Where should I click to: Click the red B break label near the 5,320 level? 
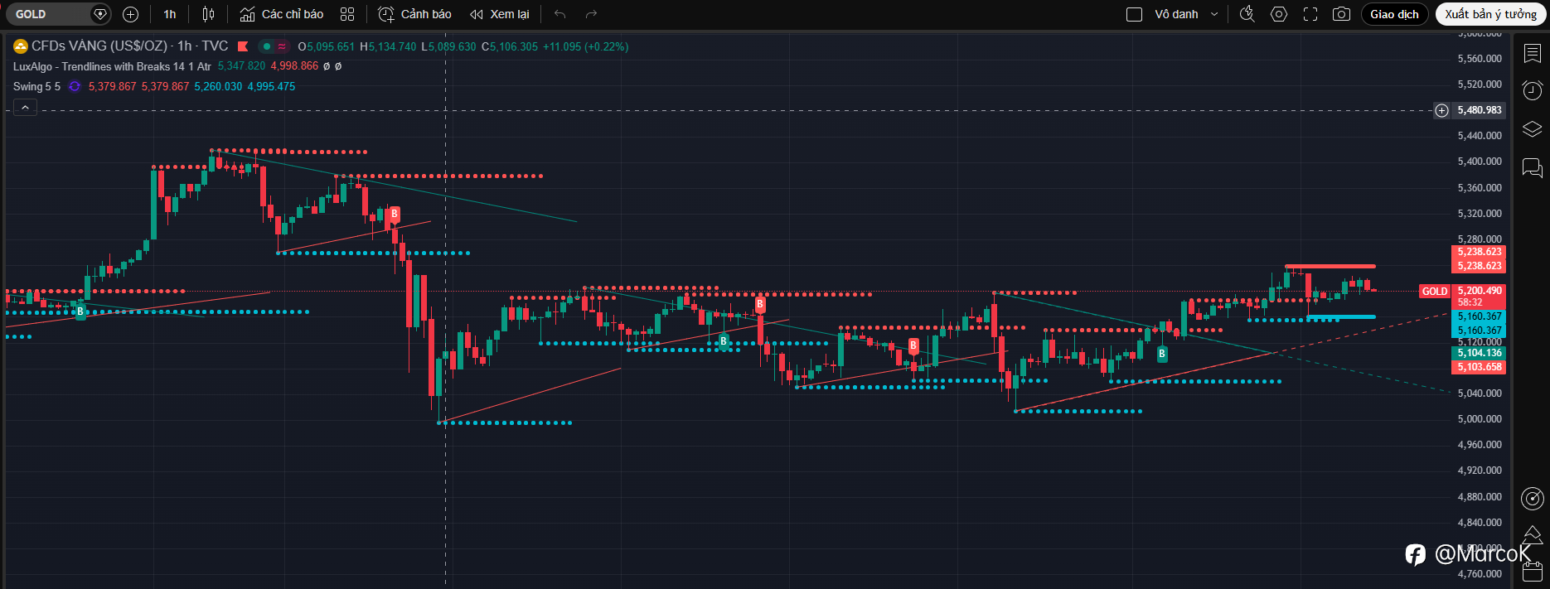[395, 214]
